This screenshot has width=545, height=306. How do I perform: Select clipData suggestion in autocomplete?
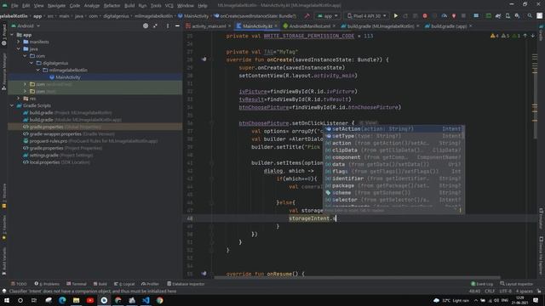coord(393,150)
